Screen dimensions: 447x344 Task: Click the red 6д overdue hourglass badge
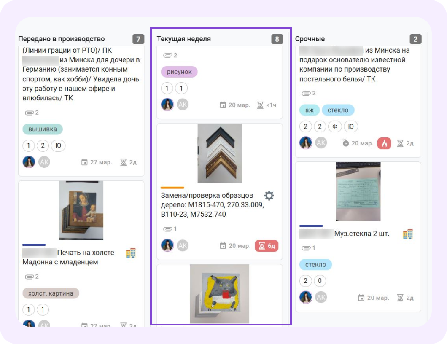(x=267, y=246)
